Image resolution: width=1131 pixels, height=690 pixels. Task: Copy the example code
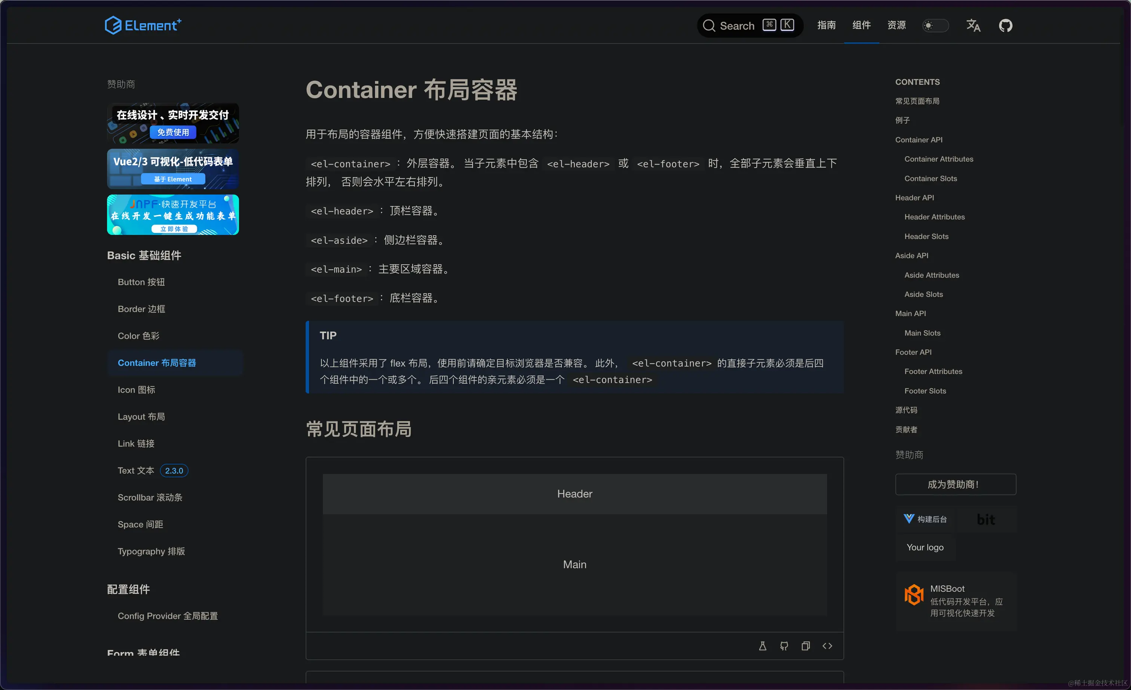806,645
